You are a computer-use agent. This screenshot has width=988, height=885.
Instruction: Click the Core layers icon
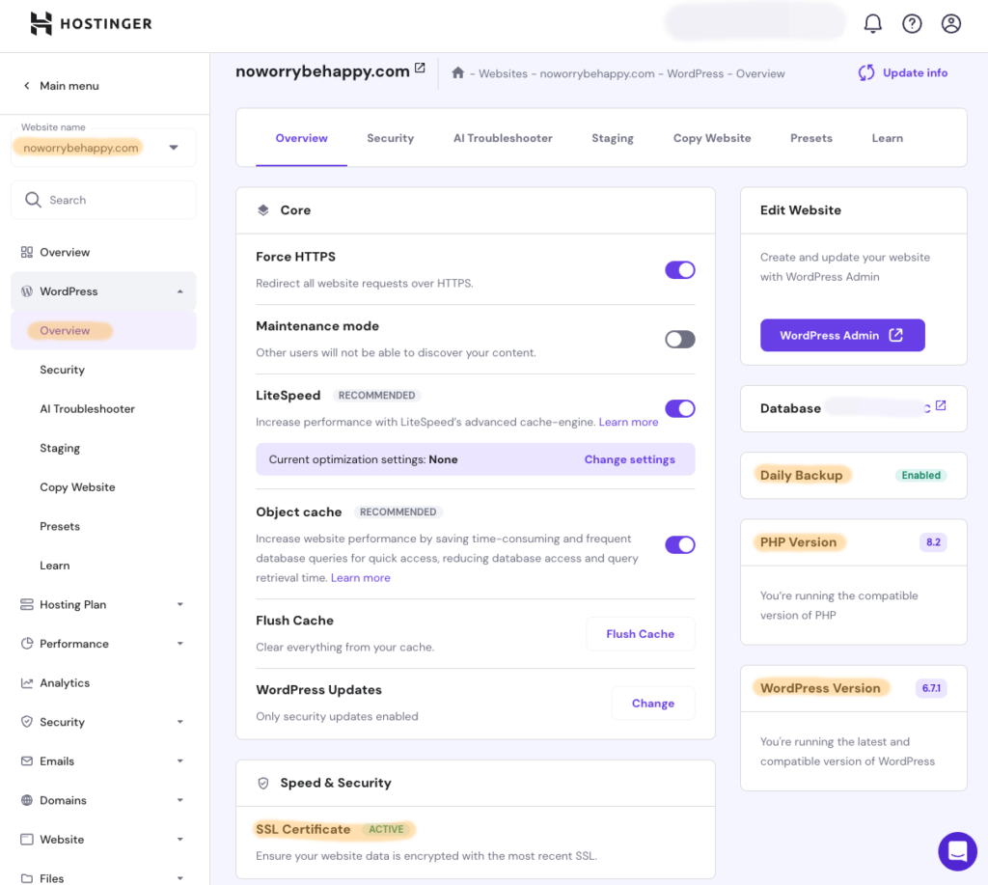(263, 209)
